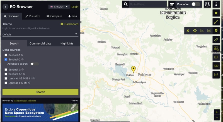This screenshot has height=122, width=223.
Task: Click the Pokhara Airport map label
Action: tap(140, 82)
